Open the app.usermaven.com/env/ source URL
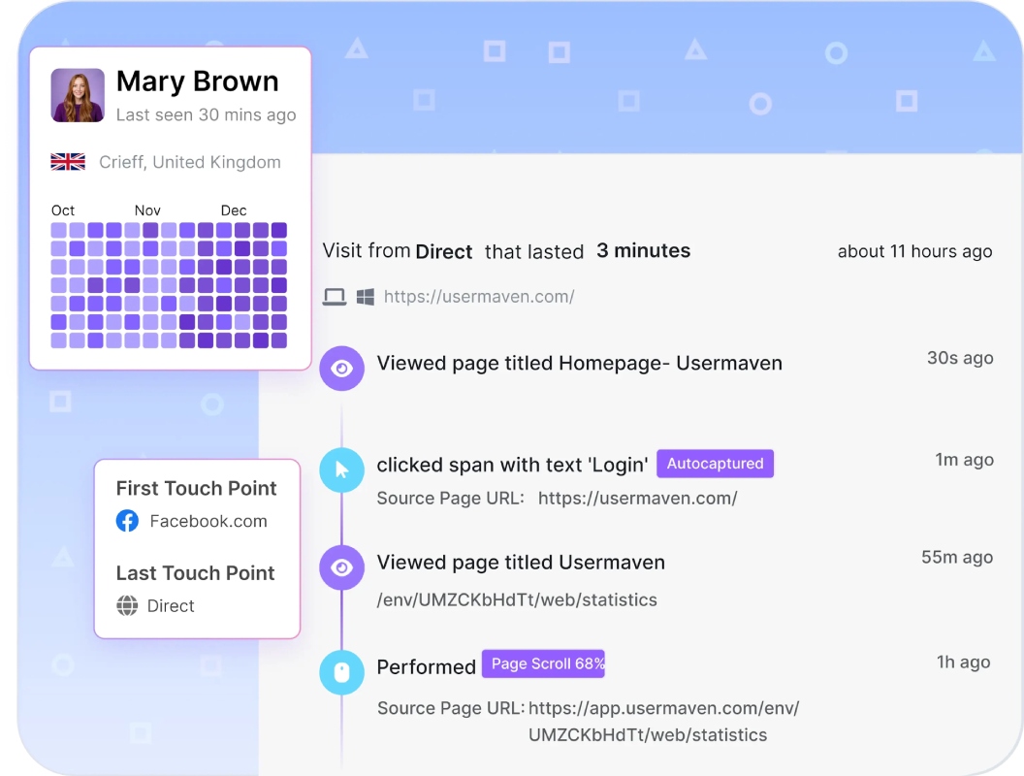Screen dimensions: 1024x776 tap(663, 721)
